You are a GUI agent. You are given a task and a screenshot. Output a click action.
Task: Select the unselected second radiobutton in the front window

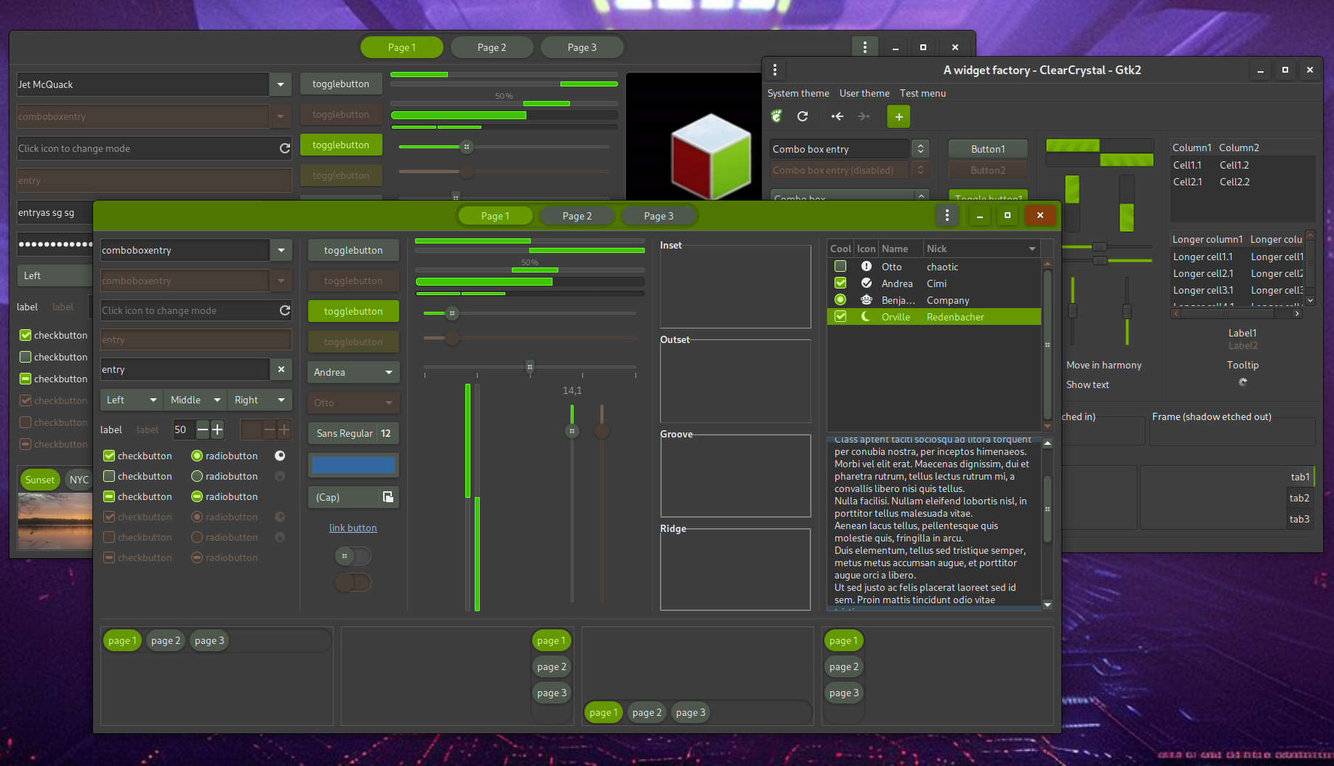[197, 476]
